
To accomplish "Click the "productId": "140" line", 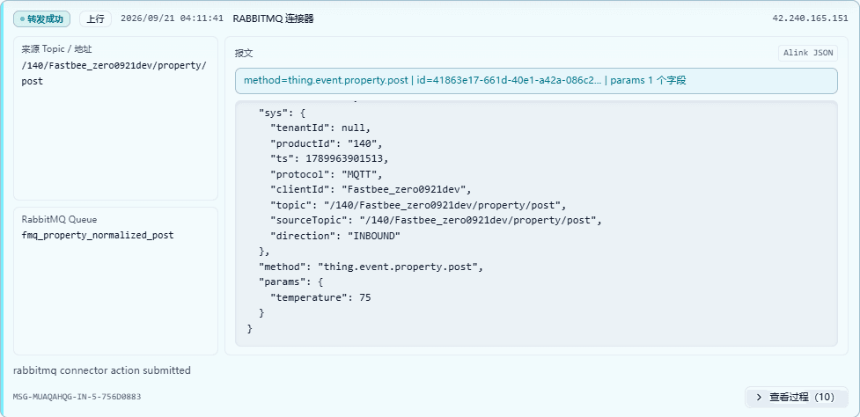I will [326, 143].
